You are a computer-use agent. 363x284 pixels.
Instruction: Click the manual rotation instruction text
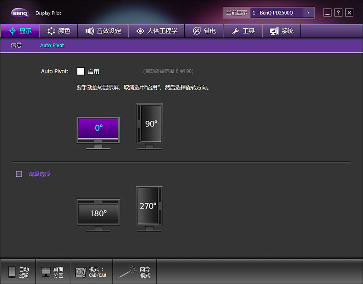143,87
